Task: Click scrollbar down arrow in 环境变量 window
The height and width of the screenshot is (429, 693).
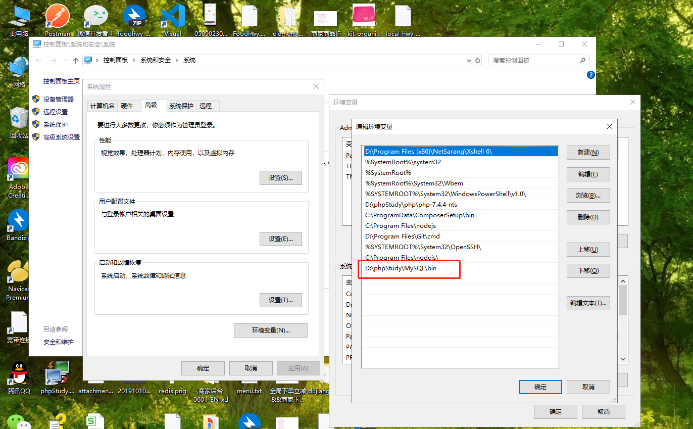Action: click(623, 359)
